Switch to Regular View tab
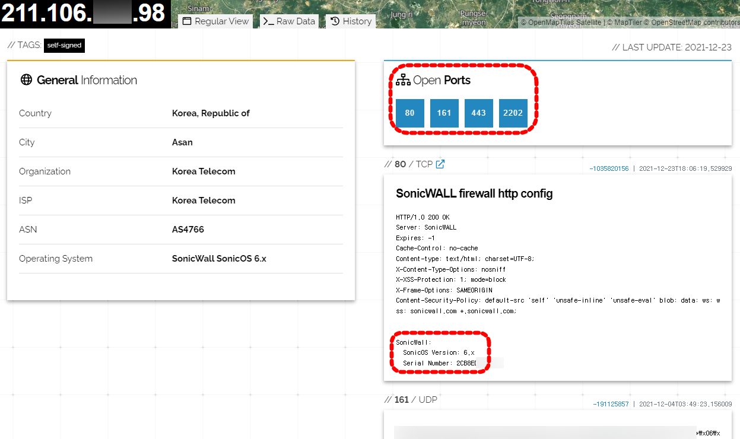This screenshot has width=740, height=439. click(x=215, y=21)
